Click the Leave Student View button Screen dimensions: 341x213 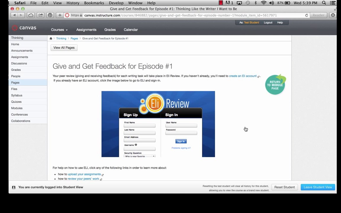pos(318,187)
